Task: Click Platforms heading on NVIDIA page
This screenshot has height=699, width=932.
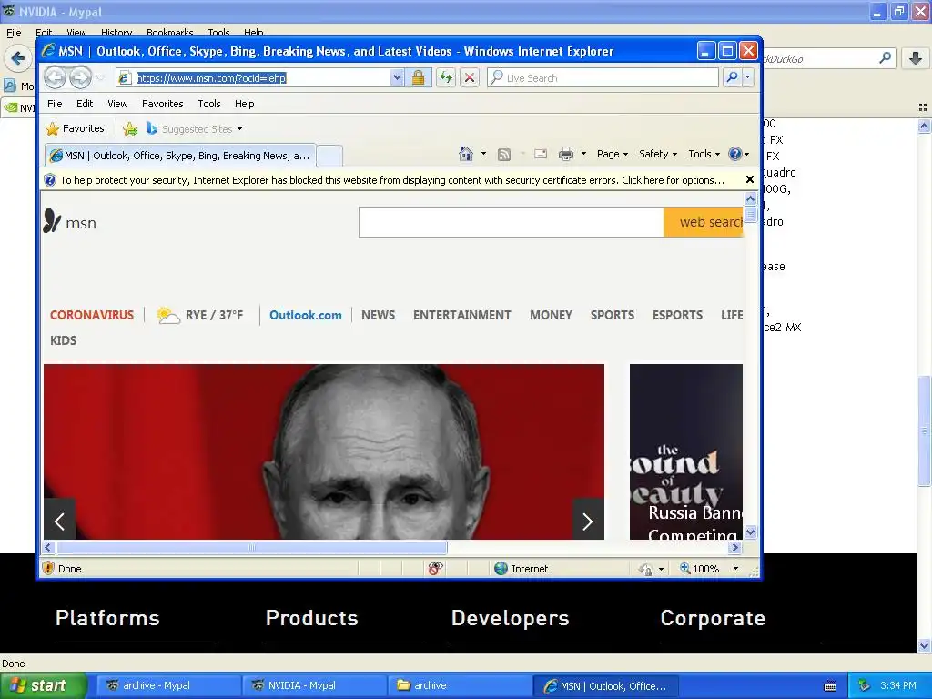Action: pyautogui.click(x=107, y=618)
